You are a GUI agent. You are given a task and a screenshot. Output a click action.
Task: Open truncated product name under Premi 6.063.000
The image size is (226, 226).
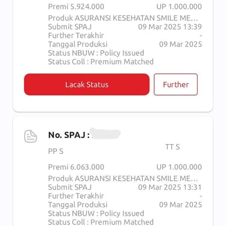[123, 178]
